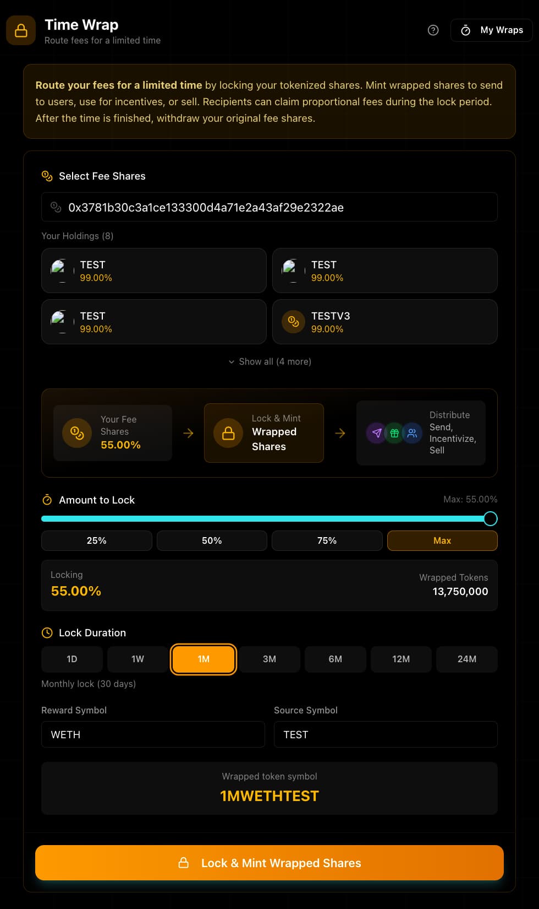539x909 pixels.
Task: Click the Time Wrap lock logo icon
Action: coord(21,30)
